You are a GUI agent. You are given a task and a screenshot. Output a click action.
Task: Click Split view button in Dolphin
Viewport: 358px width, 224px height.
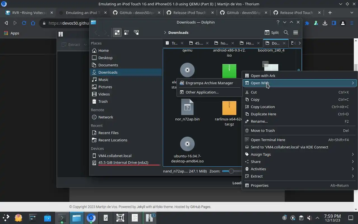coord(272,32)
